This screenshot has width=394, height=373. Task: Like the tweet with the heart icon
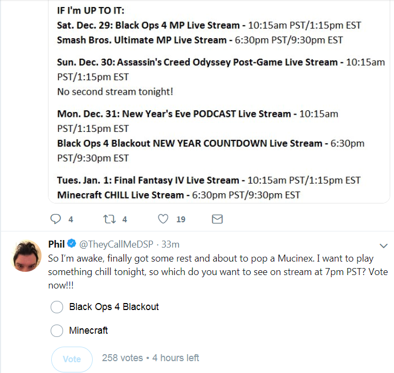tap(163, 219)
